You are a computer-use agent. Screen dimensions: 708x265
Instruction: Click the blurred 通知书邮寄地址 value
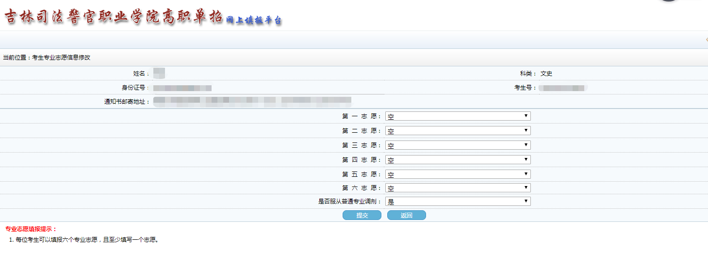pos(252,101)
